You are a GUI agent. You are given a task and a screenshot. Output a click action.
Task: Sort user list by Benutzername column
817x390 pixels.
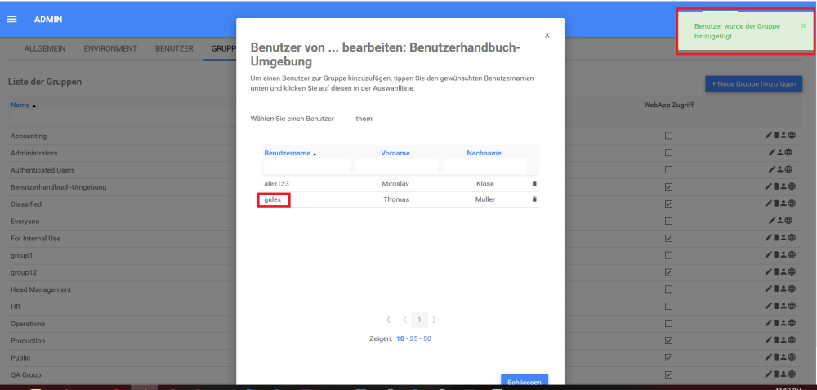pyautogui.click(x=287, y=153)
